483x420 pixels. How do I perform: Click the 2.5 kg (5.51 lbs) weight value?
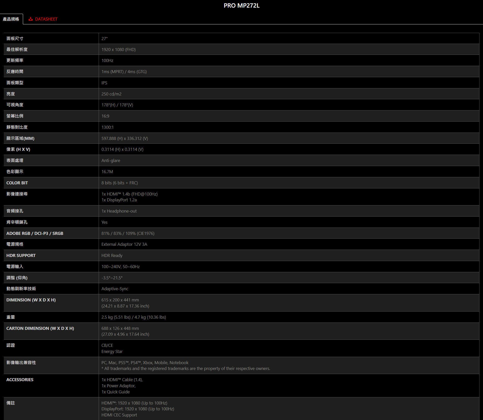116,317
